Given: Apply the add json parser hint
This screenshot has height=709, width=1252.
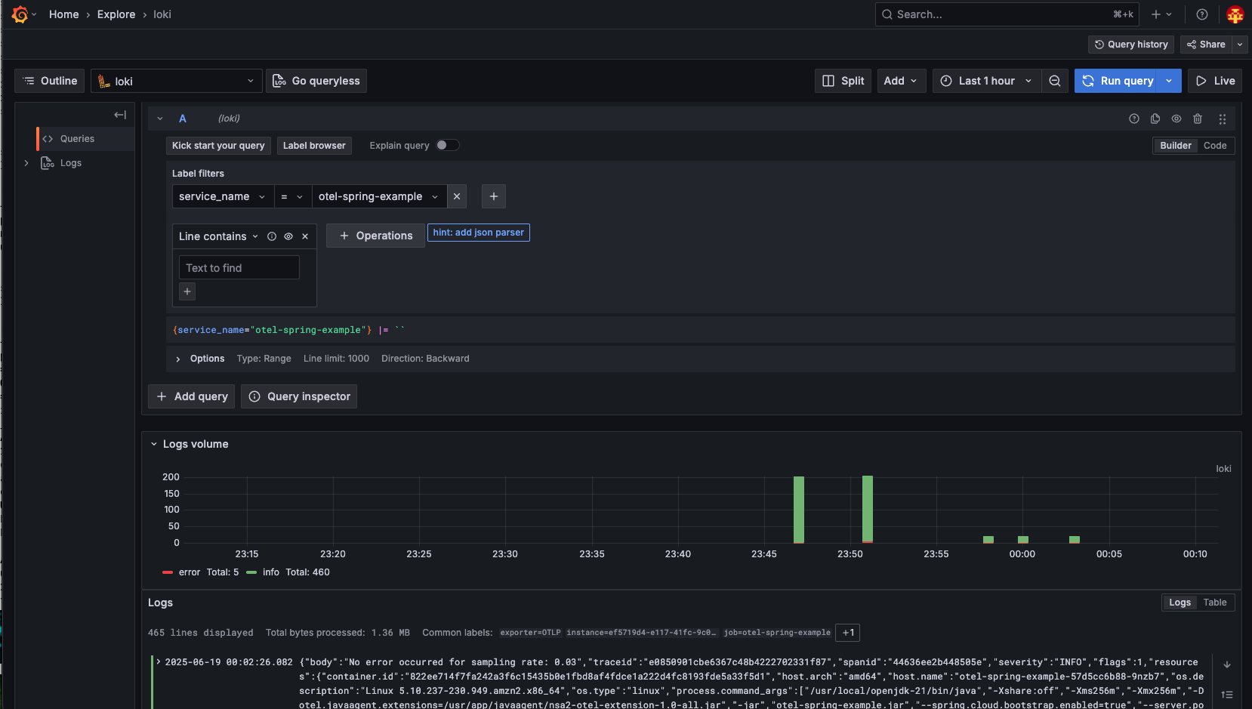Looking at the screenshot, I should (479, 233).
